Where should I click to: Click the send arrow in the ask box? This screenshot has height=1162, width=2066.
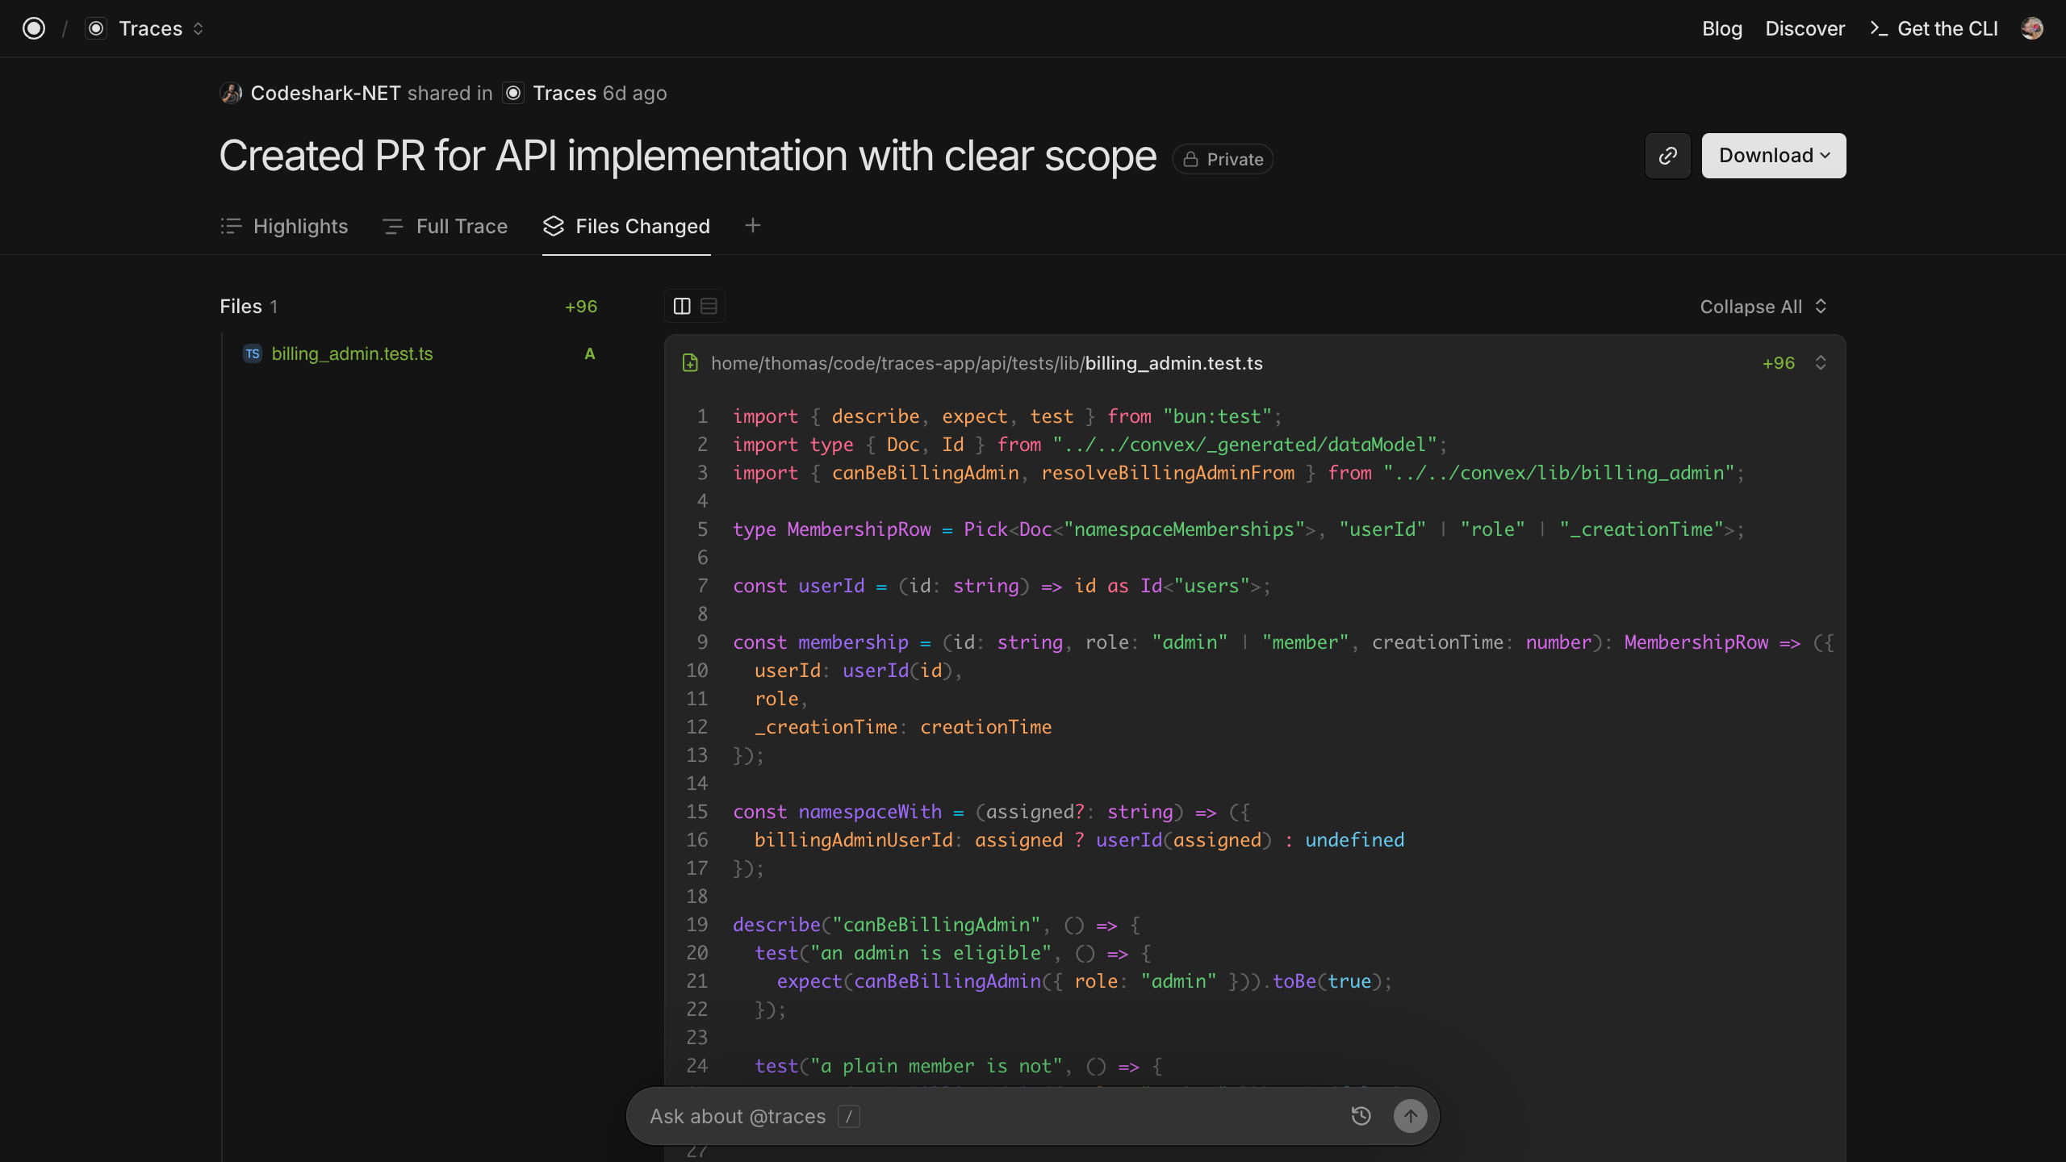(x=1410, y=1116)
